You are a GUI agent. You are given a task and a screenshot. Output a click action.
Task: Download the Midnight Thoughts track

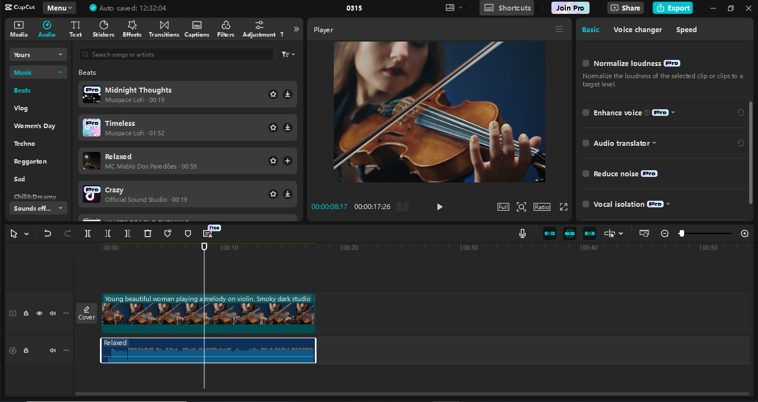pyautogui.click(x=287, y=94)
